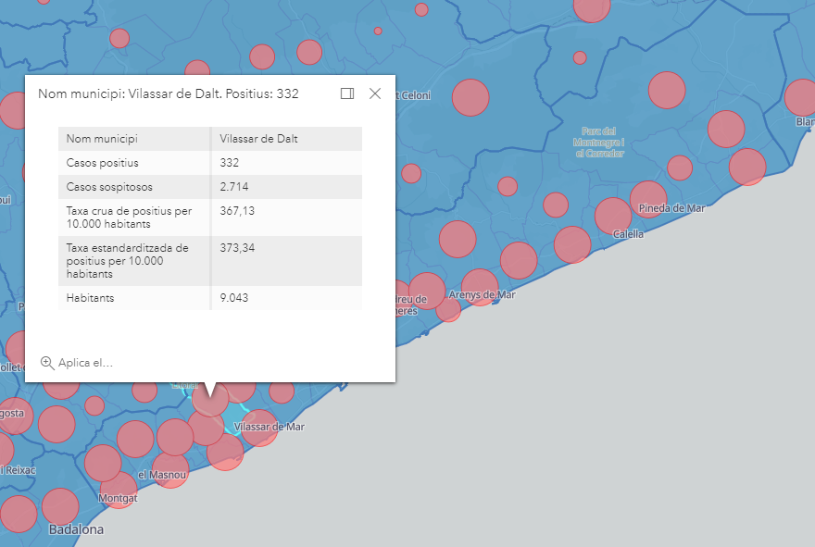Close the Vilassar de Dalt popup
The height and width of the screenshot is (547, 815).
[375, 93]
